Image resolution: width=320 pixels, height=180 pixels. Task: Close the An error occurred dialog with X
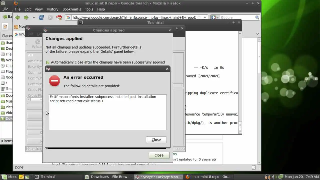[167, 69]
